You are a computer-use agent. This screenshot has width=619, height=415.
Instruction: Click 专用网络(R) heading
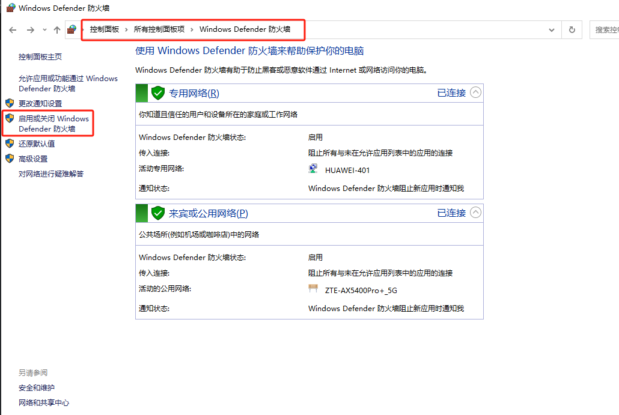click(194, 94)
